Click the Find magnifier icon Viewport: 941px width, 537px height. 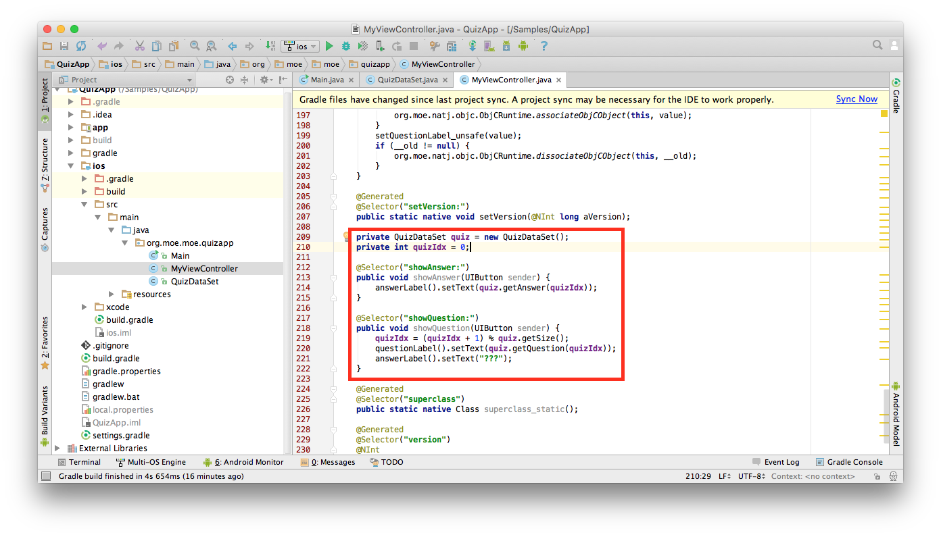(195, 46)
